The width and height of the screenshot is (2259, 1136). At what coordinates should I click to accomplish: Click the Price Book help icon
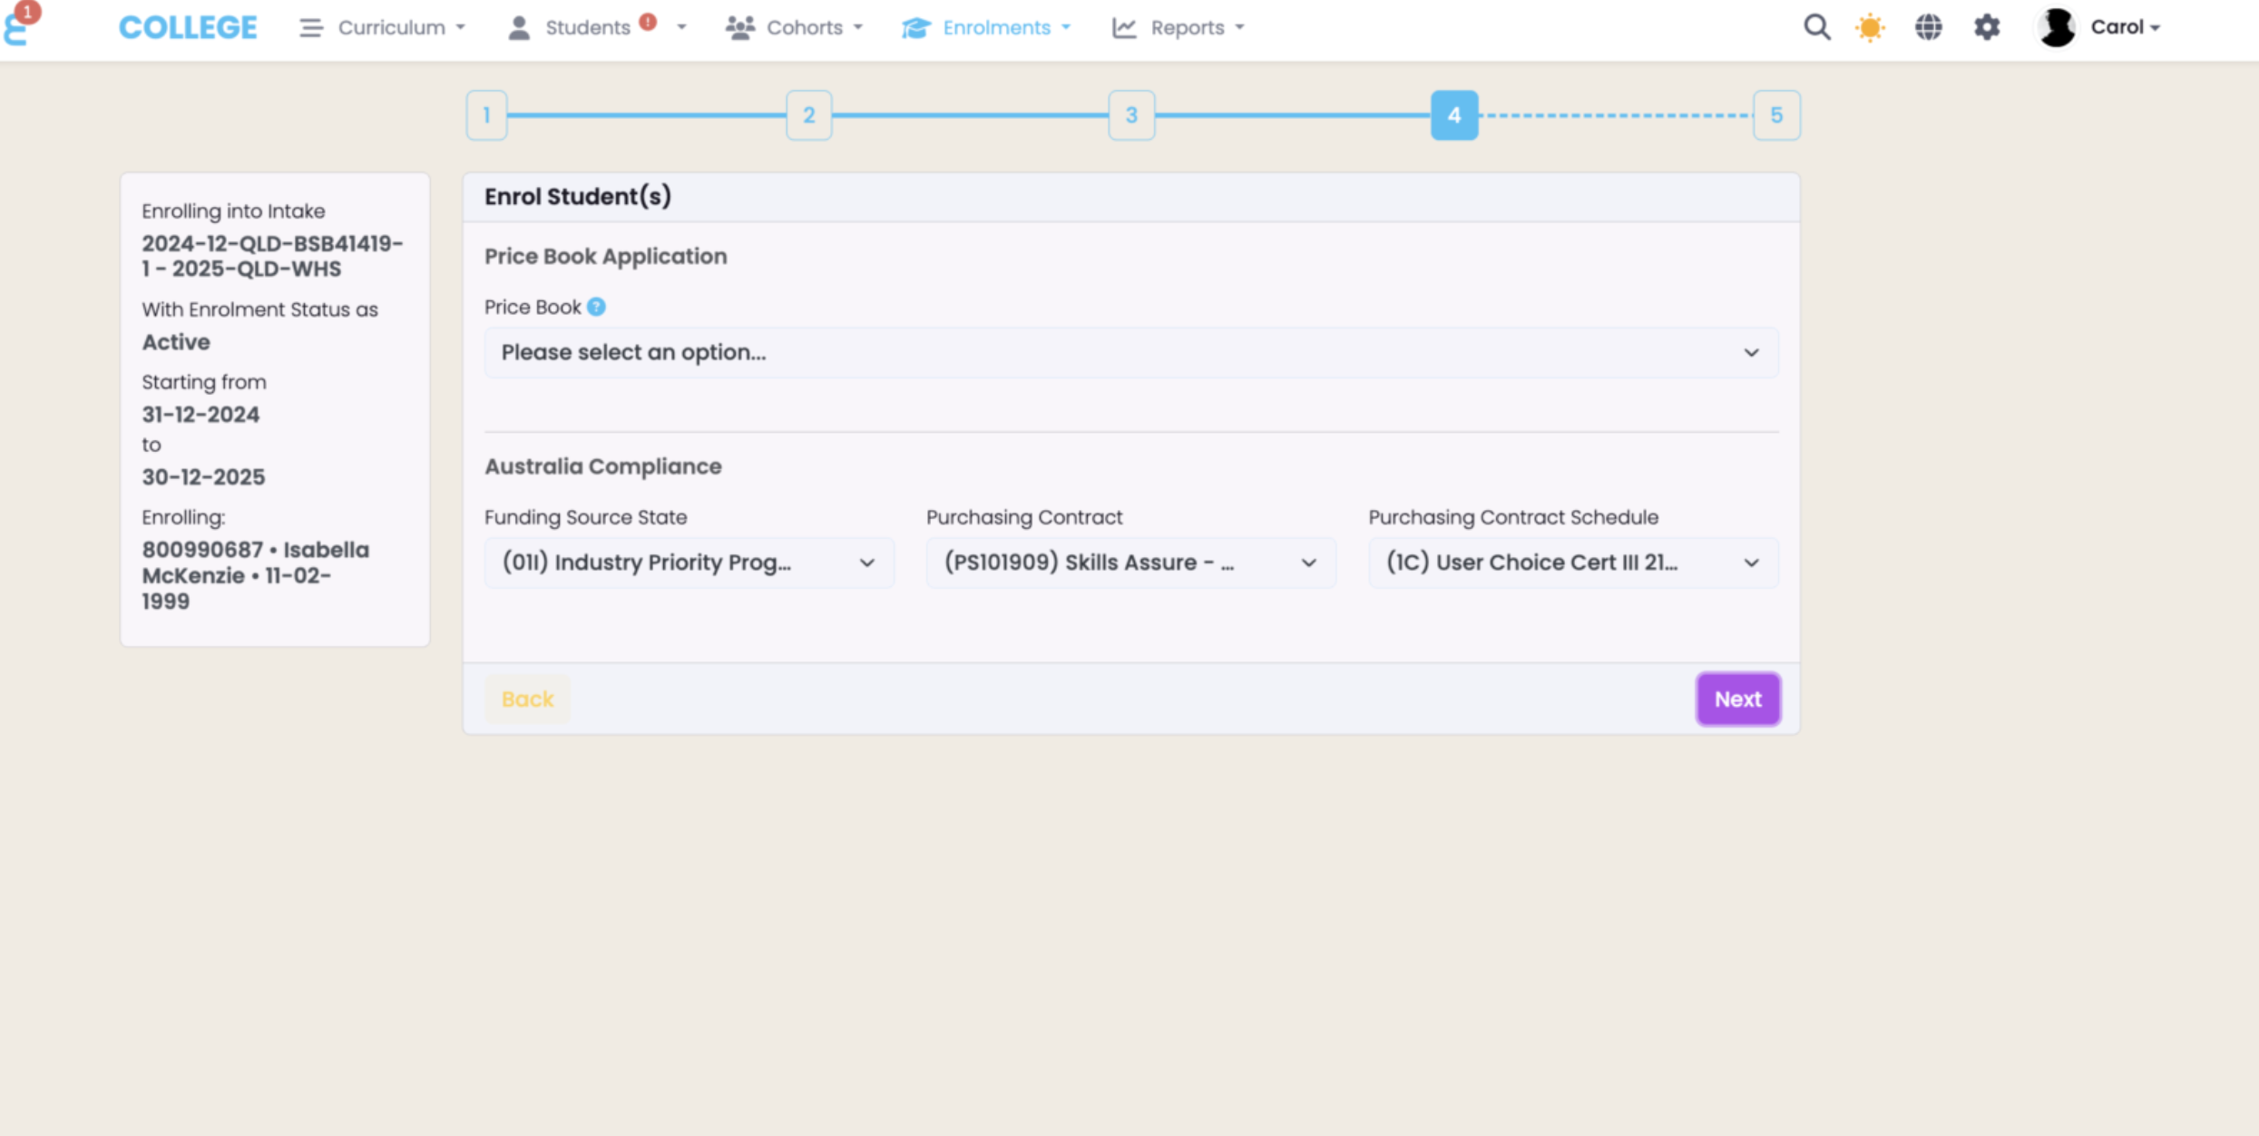596,307
